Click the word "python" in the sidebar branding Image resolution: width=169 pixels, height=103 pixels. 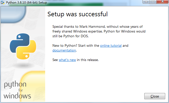pyautogui.click(x=15, y=85)
